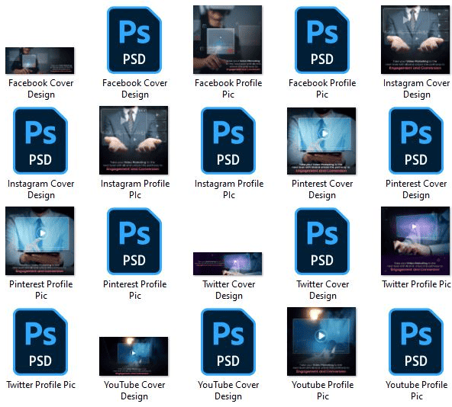Viewport: 452px width, 407px height.
Task: Select the Facebook Cover Design PSD file icon
Action: [134, 40]
